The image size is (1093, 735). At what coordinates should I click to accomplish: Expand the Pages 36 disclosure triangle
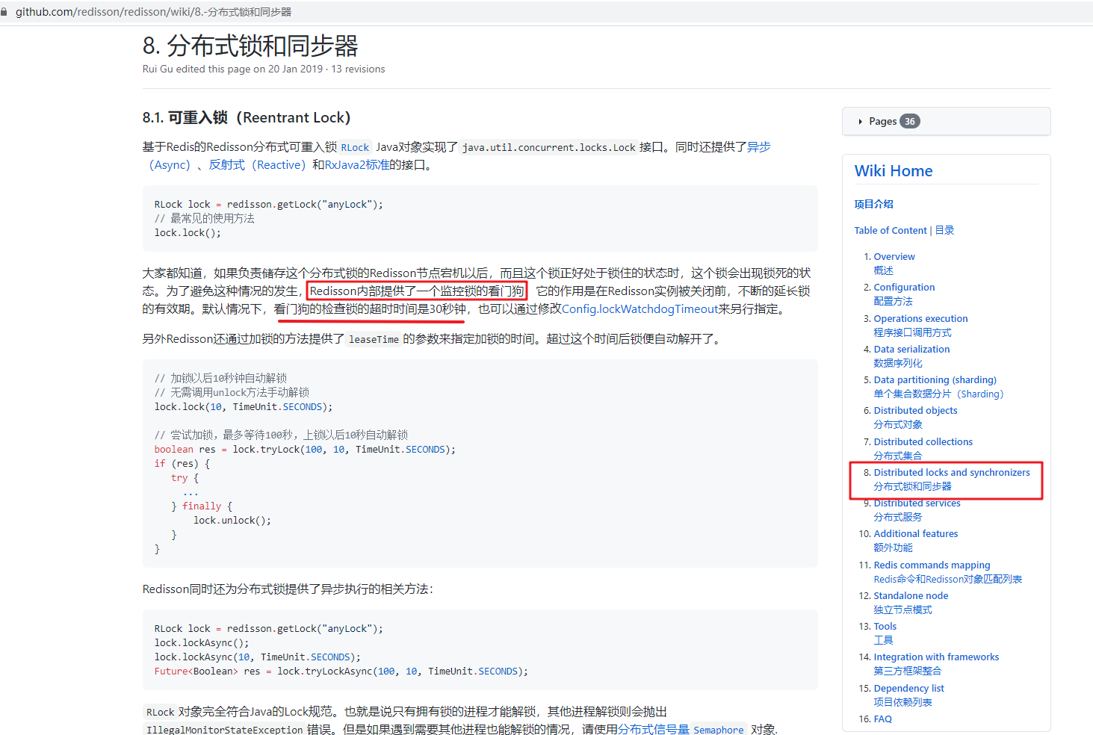click(861, 122)
